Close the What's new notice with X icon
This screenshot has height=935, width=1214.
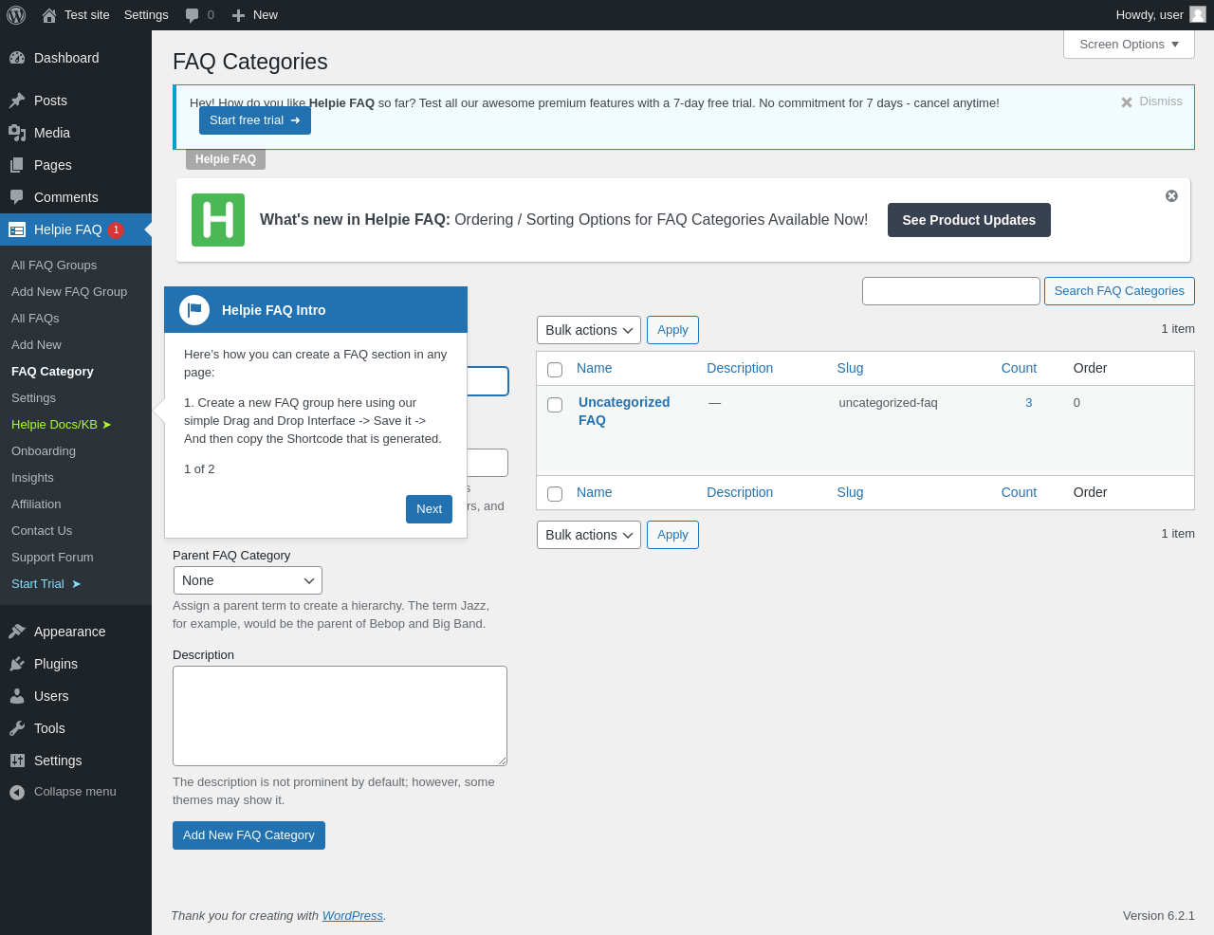(x=1171, y=195)
